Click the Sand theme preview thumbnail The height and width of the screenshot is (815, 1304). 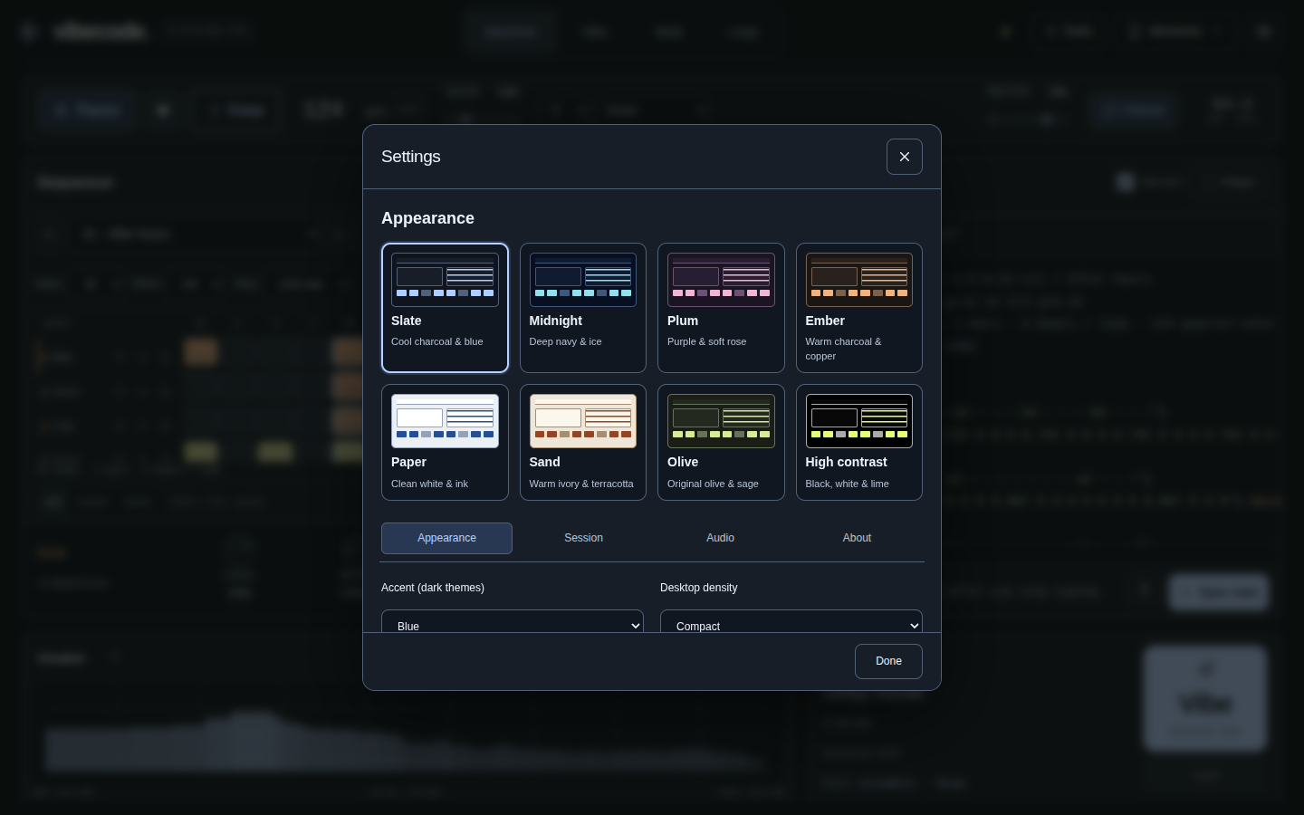click(x=583, y=421)
